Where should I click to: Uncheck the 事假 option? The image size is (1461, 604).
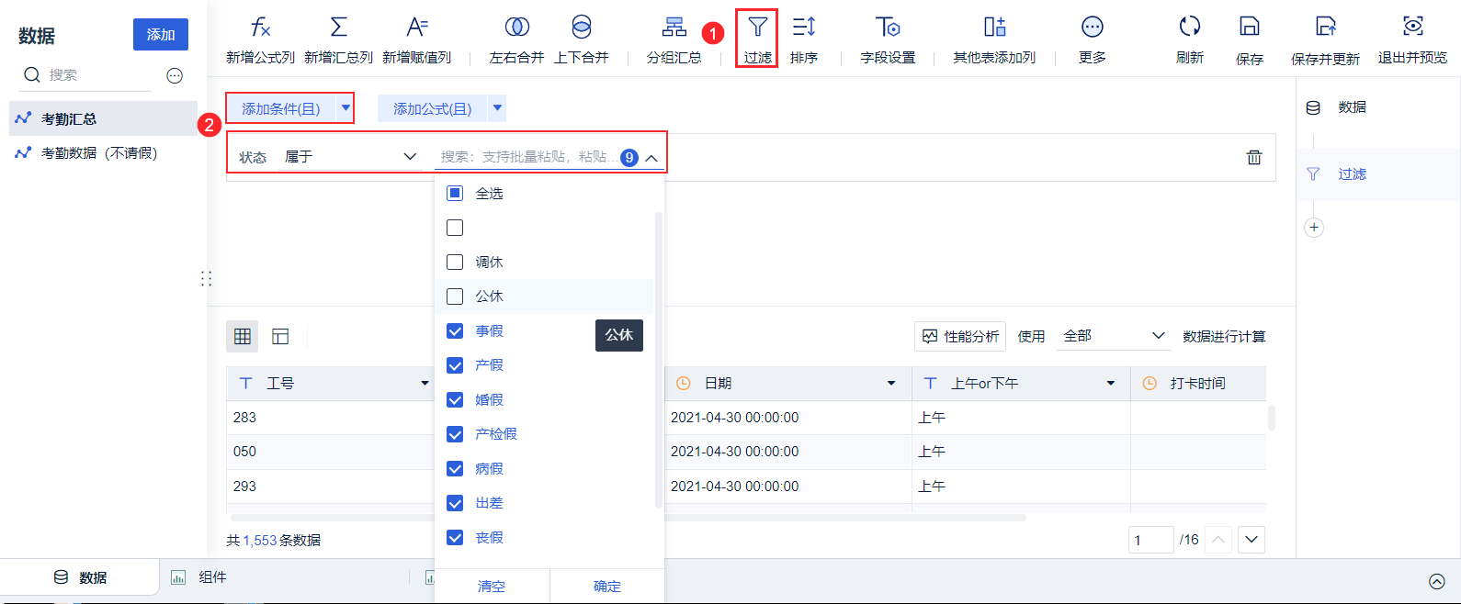pyautogui.click(x=455, y=331)
